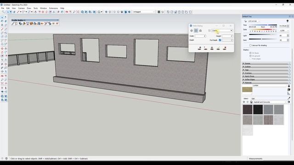
Task: Open the Window menu
Action: (x=43, y=8)
